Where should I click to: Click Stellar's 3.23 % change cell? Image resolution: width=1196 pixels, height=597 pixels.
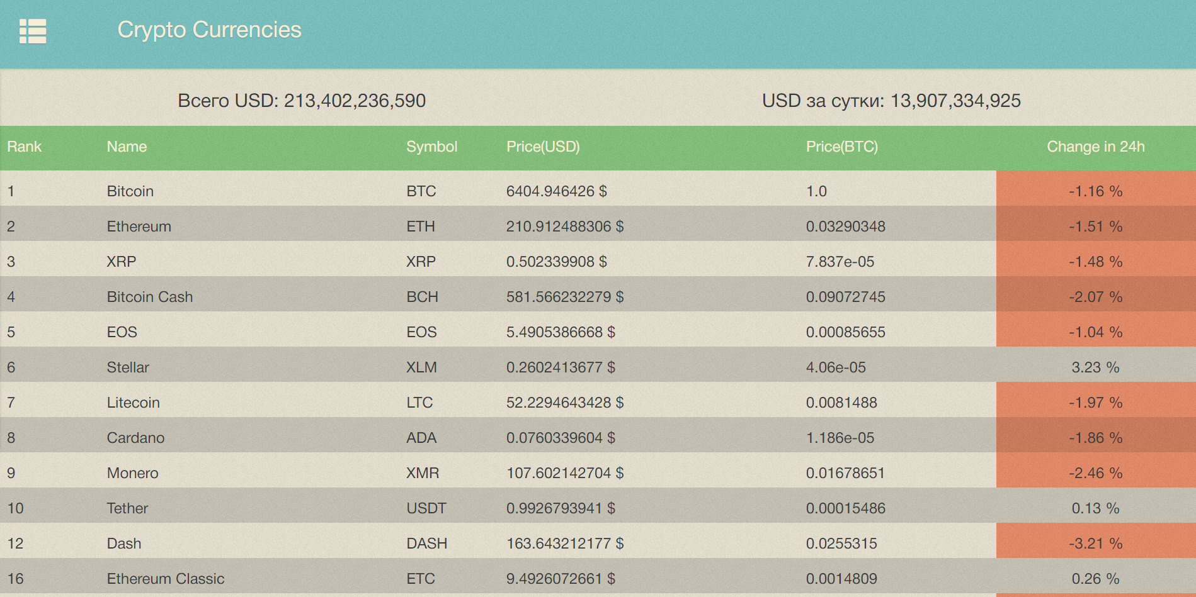pyautogui.click(x=1095, y=367)
